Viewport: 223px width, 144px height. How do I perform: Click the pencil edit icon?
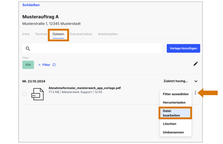[x=196, y=64]
